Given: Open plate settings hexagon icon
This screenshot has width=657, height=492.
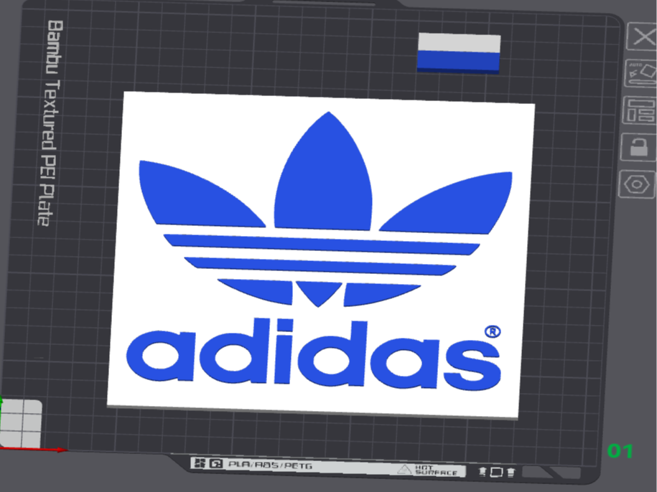Looking at the screenshot, I should click(x=637, y=184).
